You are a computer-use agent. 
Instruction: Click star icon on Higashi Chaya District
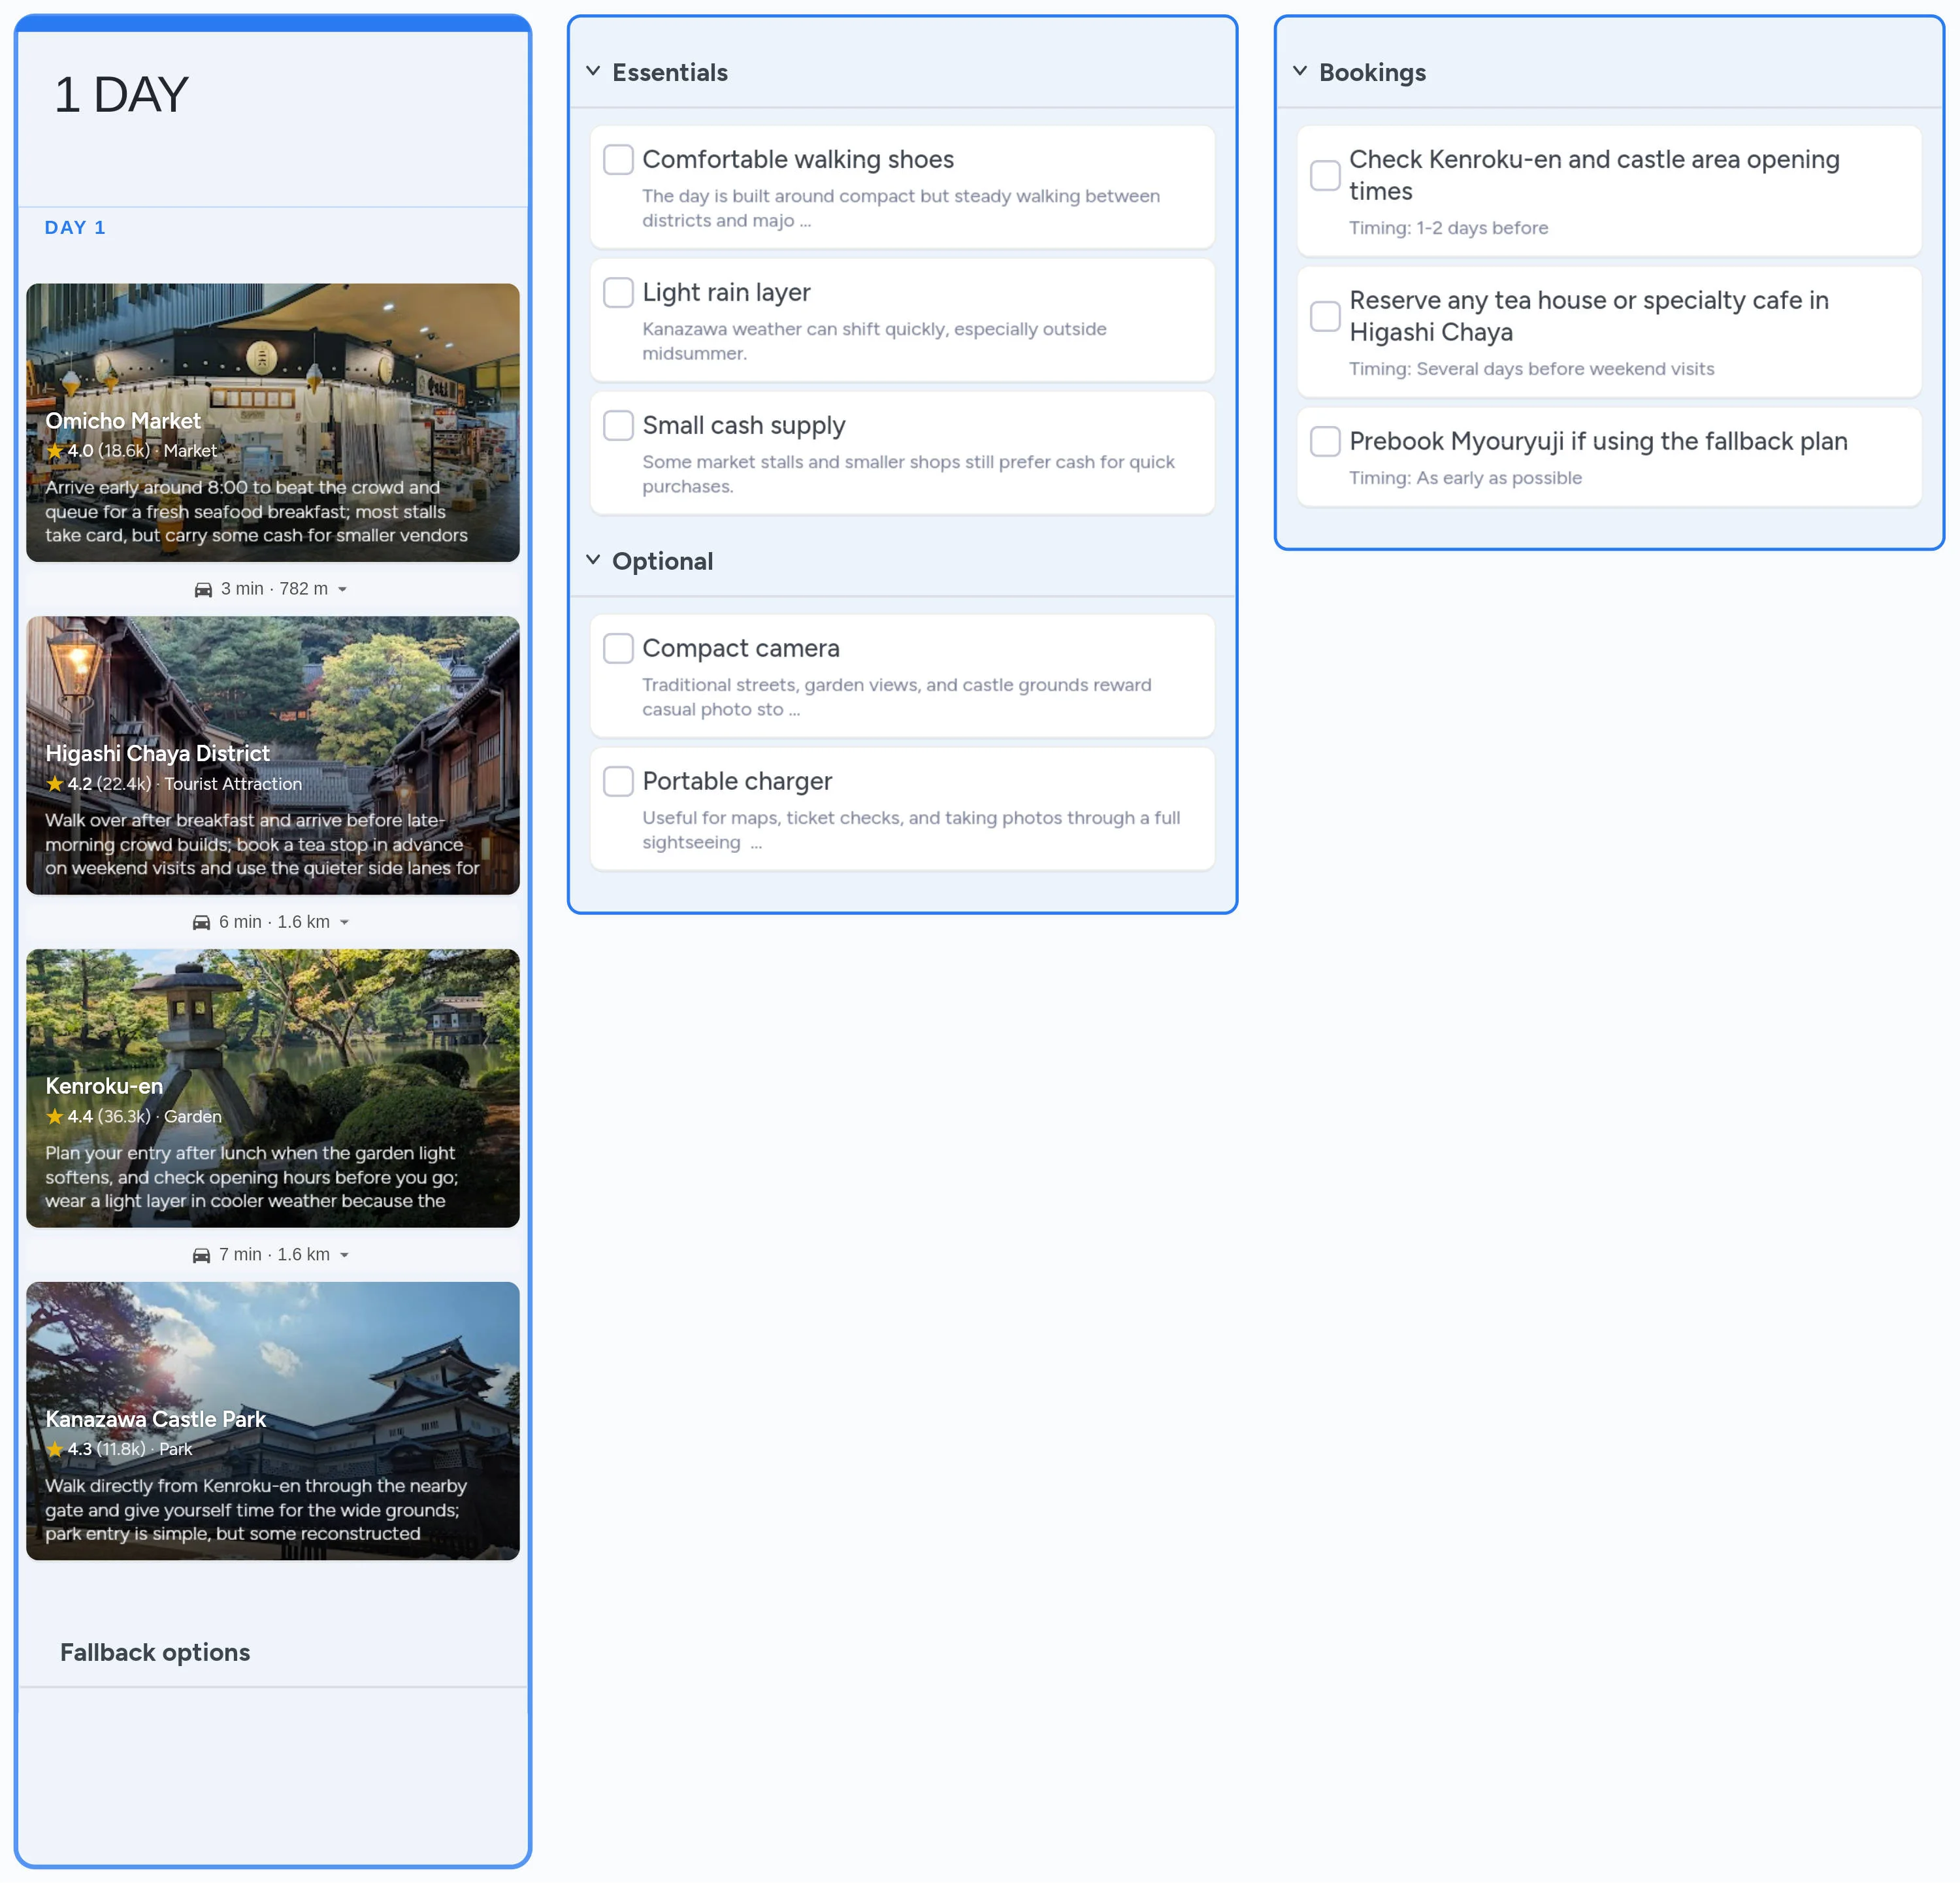pos(55,784)
